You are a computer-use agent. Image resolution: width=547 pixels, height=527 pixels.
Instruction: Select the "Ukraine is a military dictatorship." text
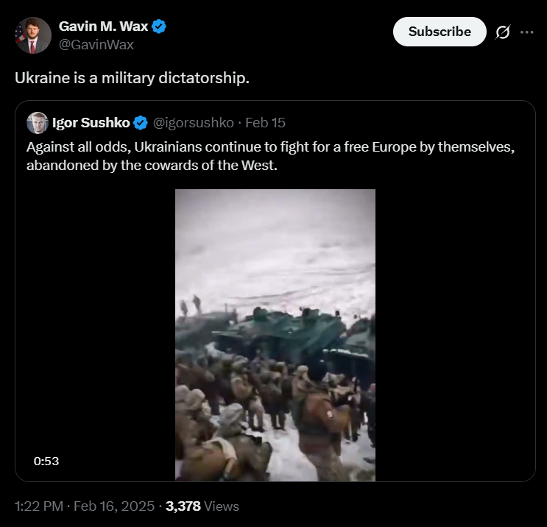coord(132,78)
